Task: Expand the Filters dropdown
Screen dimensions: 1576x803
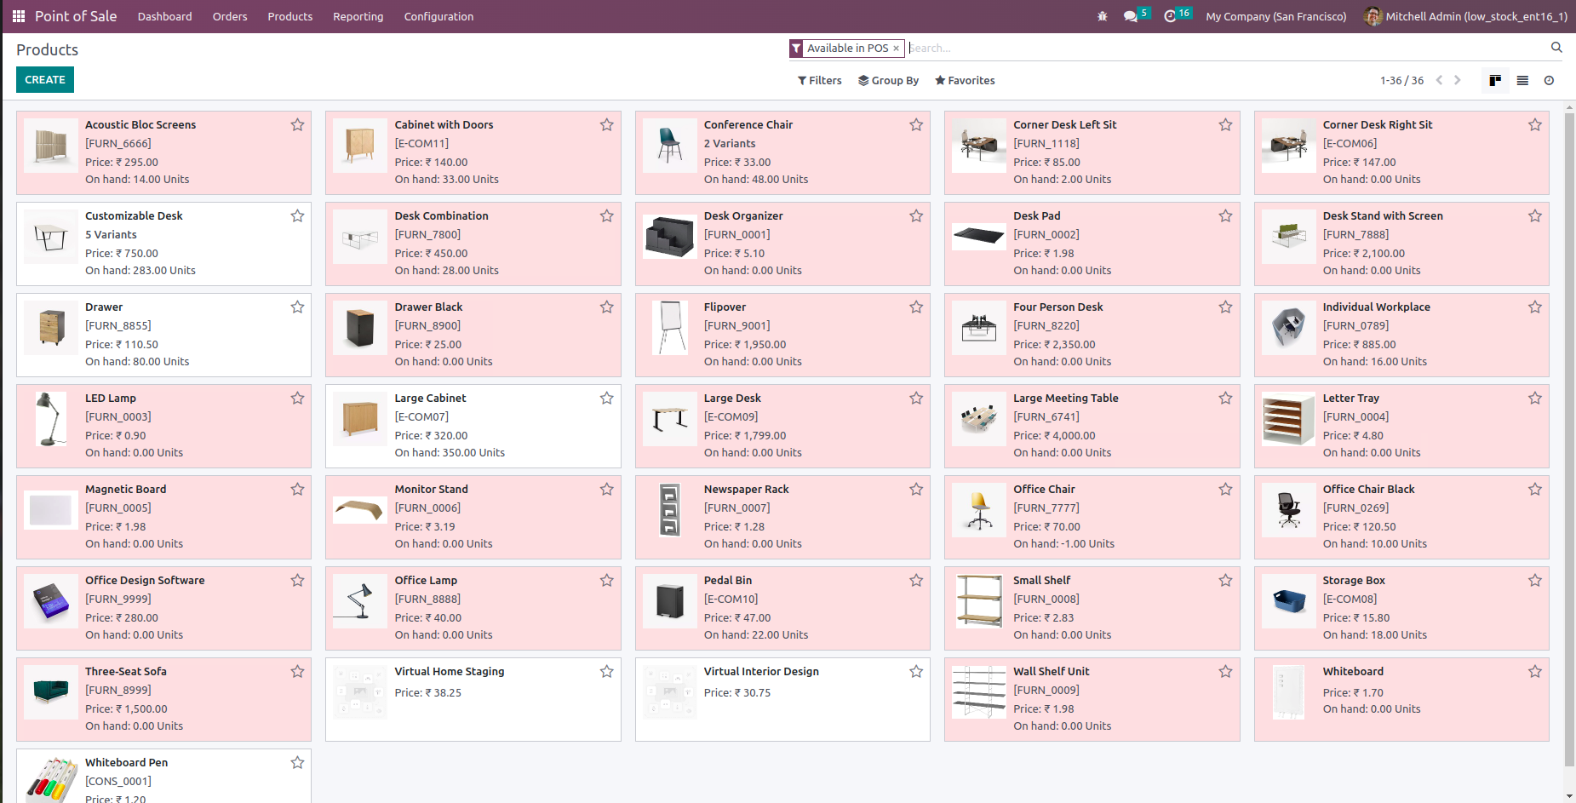Action: click(819, 80)
